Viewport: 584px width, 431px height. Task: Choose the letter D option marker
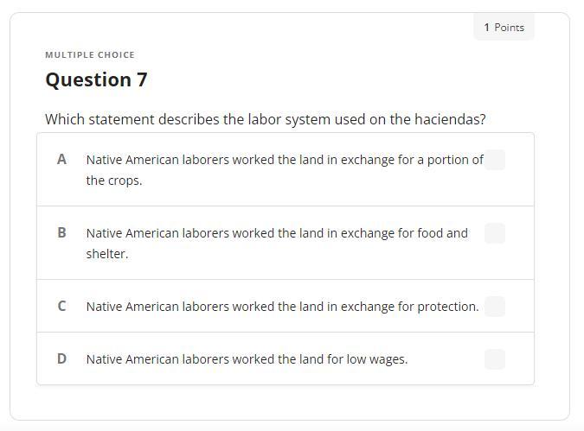[61, 359]
